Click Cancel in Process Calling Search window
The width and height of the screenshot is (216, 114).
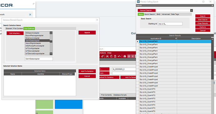(203, 30)
